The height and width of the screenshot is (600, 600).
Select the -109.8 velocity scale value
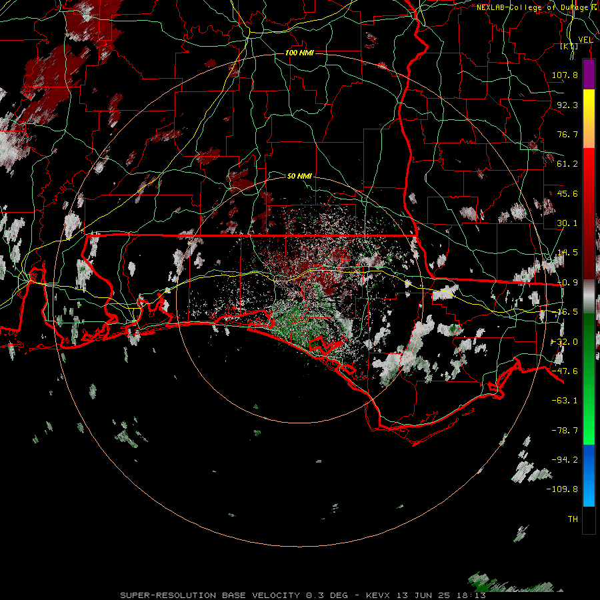point(562,489)
